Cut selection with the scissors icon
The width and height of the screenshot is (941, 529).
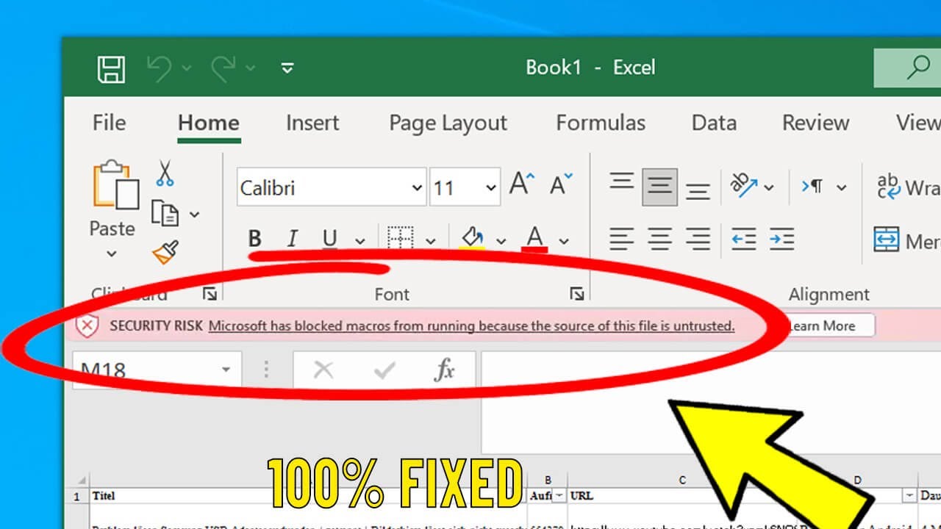(165, 173)
